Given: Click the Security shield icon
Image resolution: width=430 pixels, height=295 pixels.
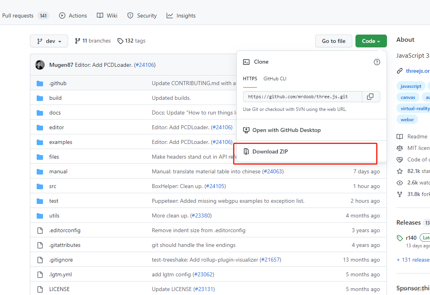Looking at the screenshot, I should click(130, 16).
